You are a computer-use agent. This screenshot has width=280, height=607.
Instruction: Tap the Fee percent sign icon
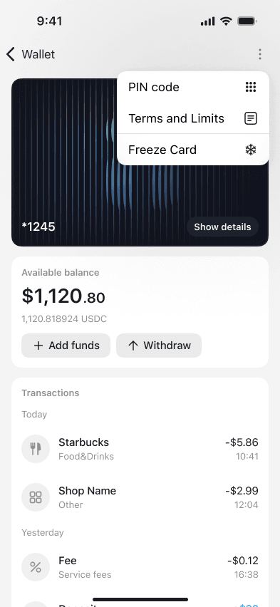pos(36,567)
